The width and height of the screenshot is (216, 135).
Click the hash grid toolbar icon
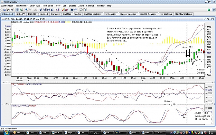pos(72,10)
